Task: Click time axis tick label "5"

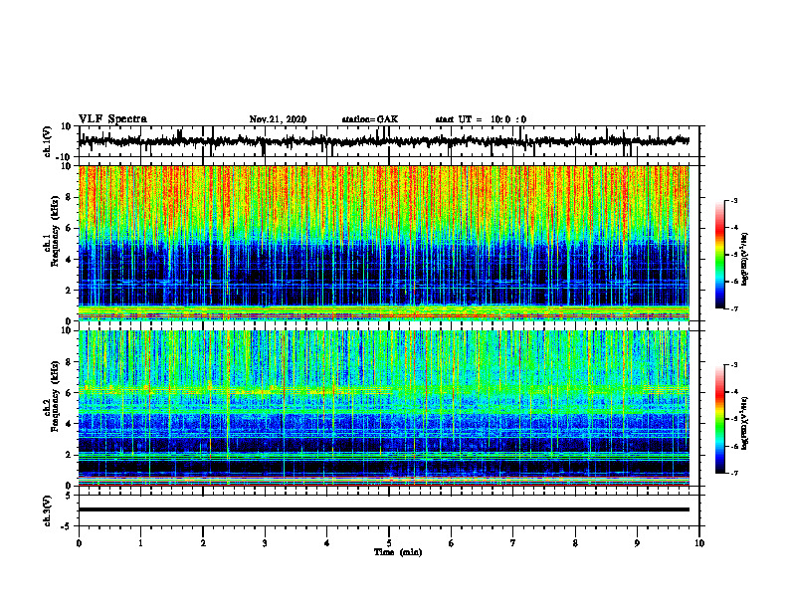Action: (x=389, y=543)
